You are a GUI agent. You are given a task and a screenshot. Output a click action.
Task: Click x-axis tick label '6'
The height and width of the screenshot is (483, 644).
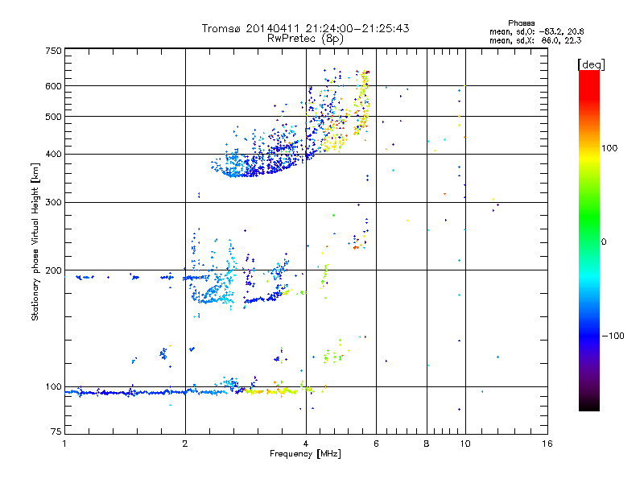click(376, 444)
